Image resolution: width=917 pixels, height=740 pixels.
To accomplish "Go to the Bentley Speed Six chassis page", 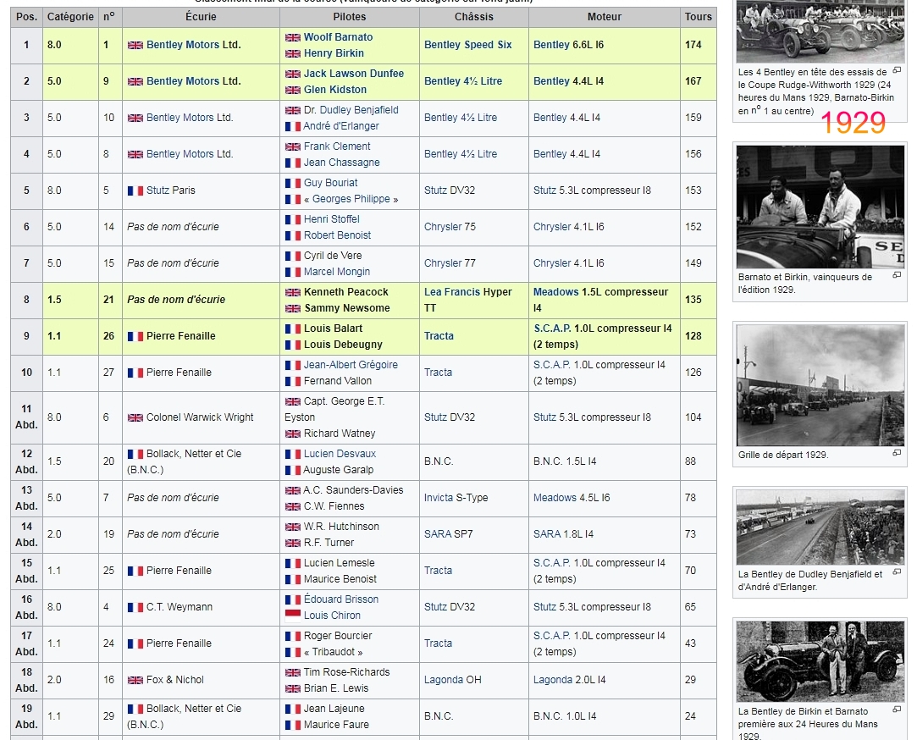I will 468,45.
